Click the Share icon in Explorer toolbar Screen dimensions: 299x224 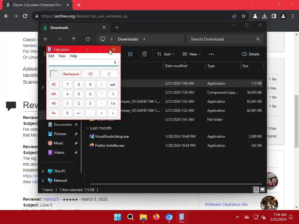(x=131, y=54)
